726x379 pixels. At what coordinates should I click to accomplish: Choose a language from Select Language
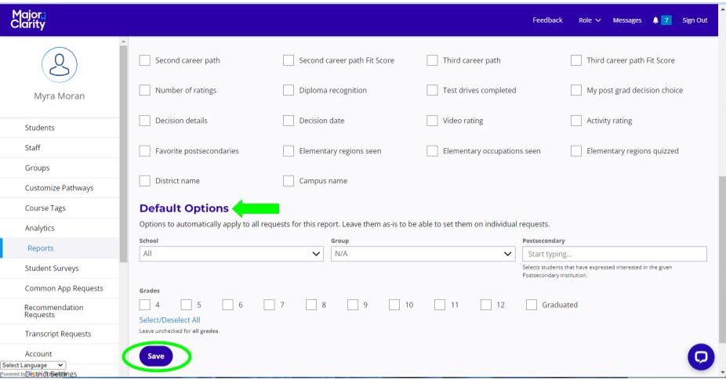click(x=33, y=365)
